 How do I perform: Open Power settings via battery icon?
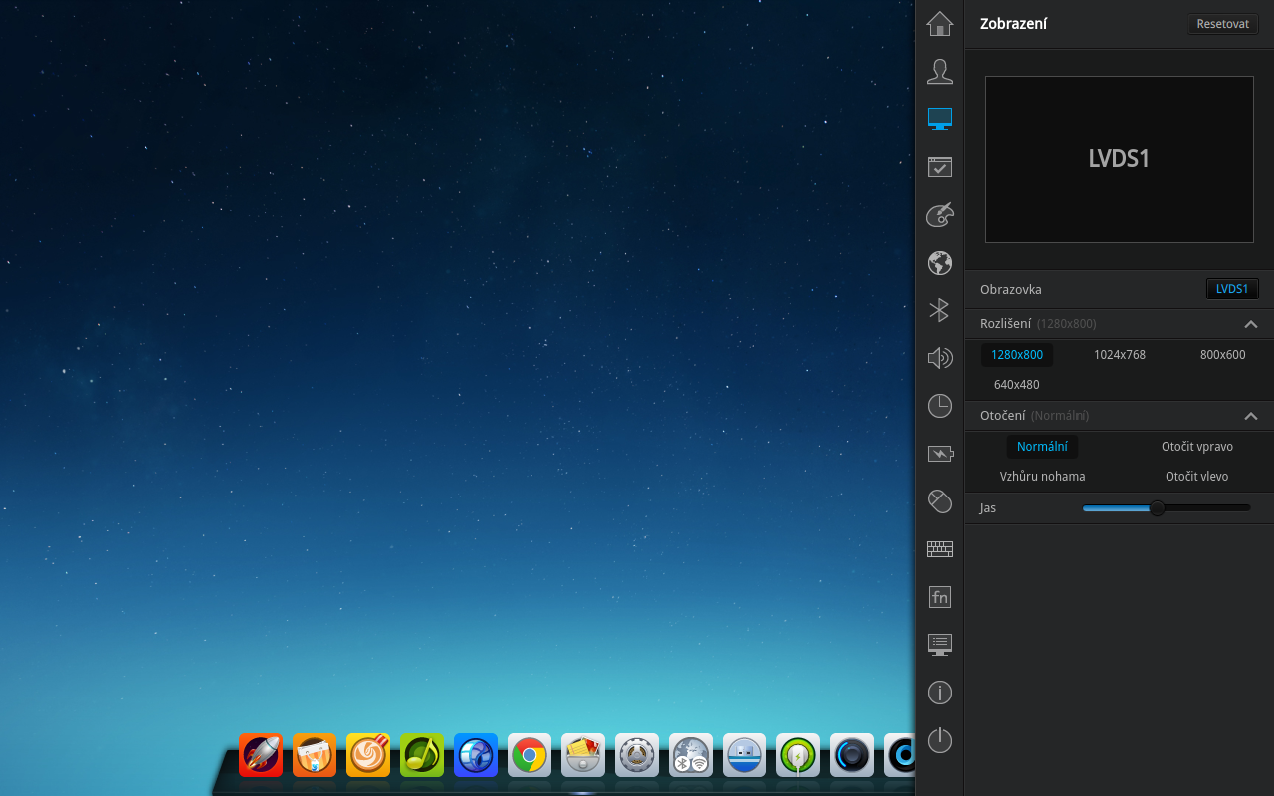point(939,454)
